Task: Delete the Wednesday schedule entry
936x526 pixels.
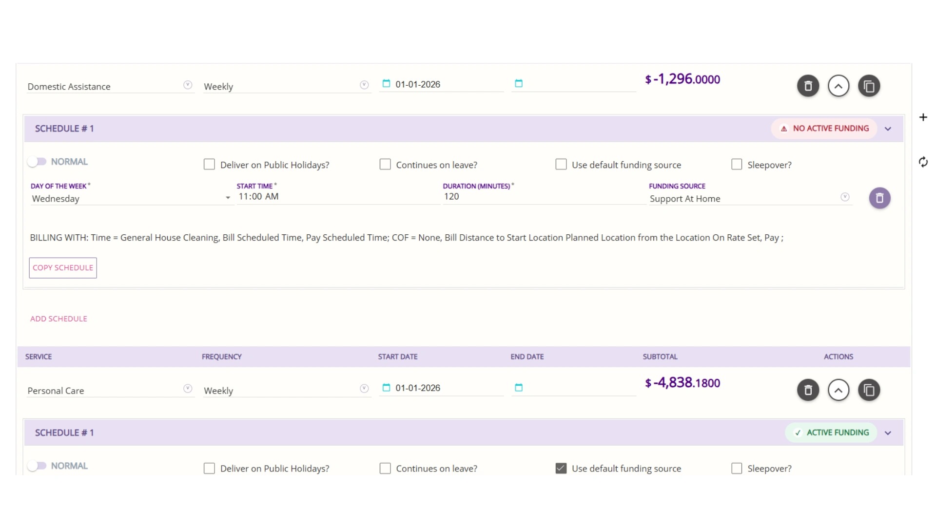Action: coord(879,198)
